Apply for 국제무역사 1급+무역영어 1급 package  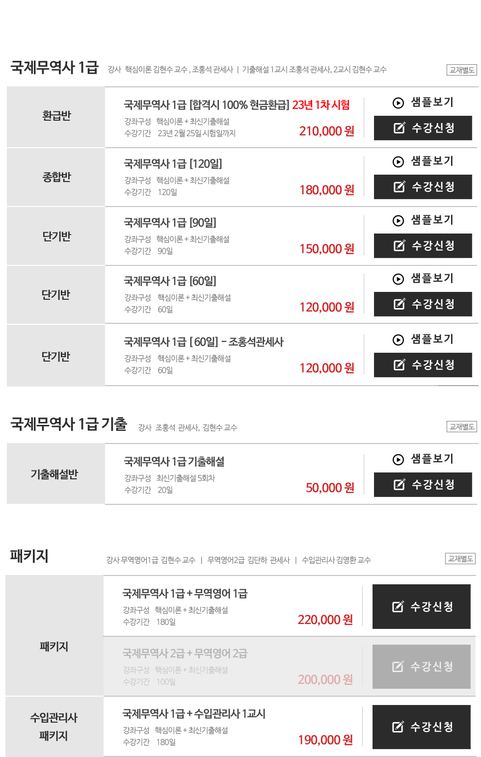422,607
